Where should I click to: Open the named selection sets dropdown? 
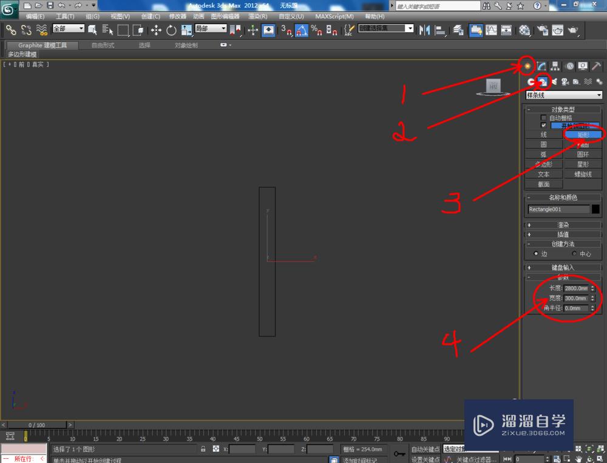[x=386, y=28]
